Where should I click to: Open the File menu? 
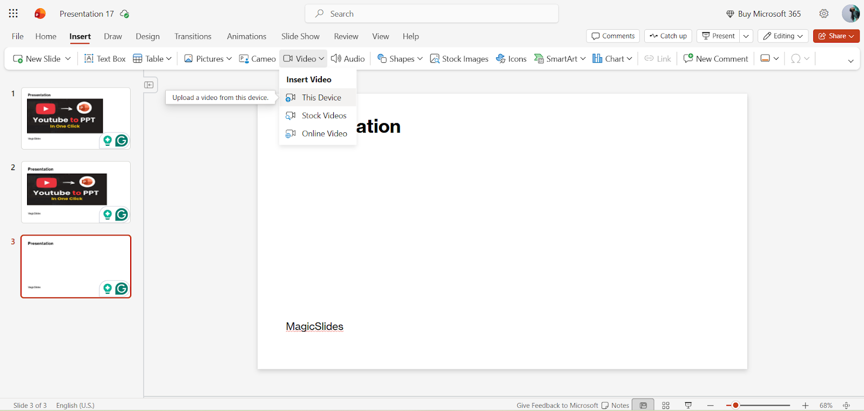(x=18, y=36)
